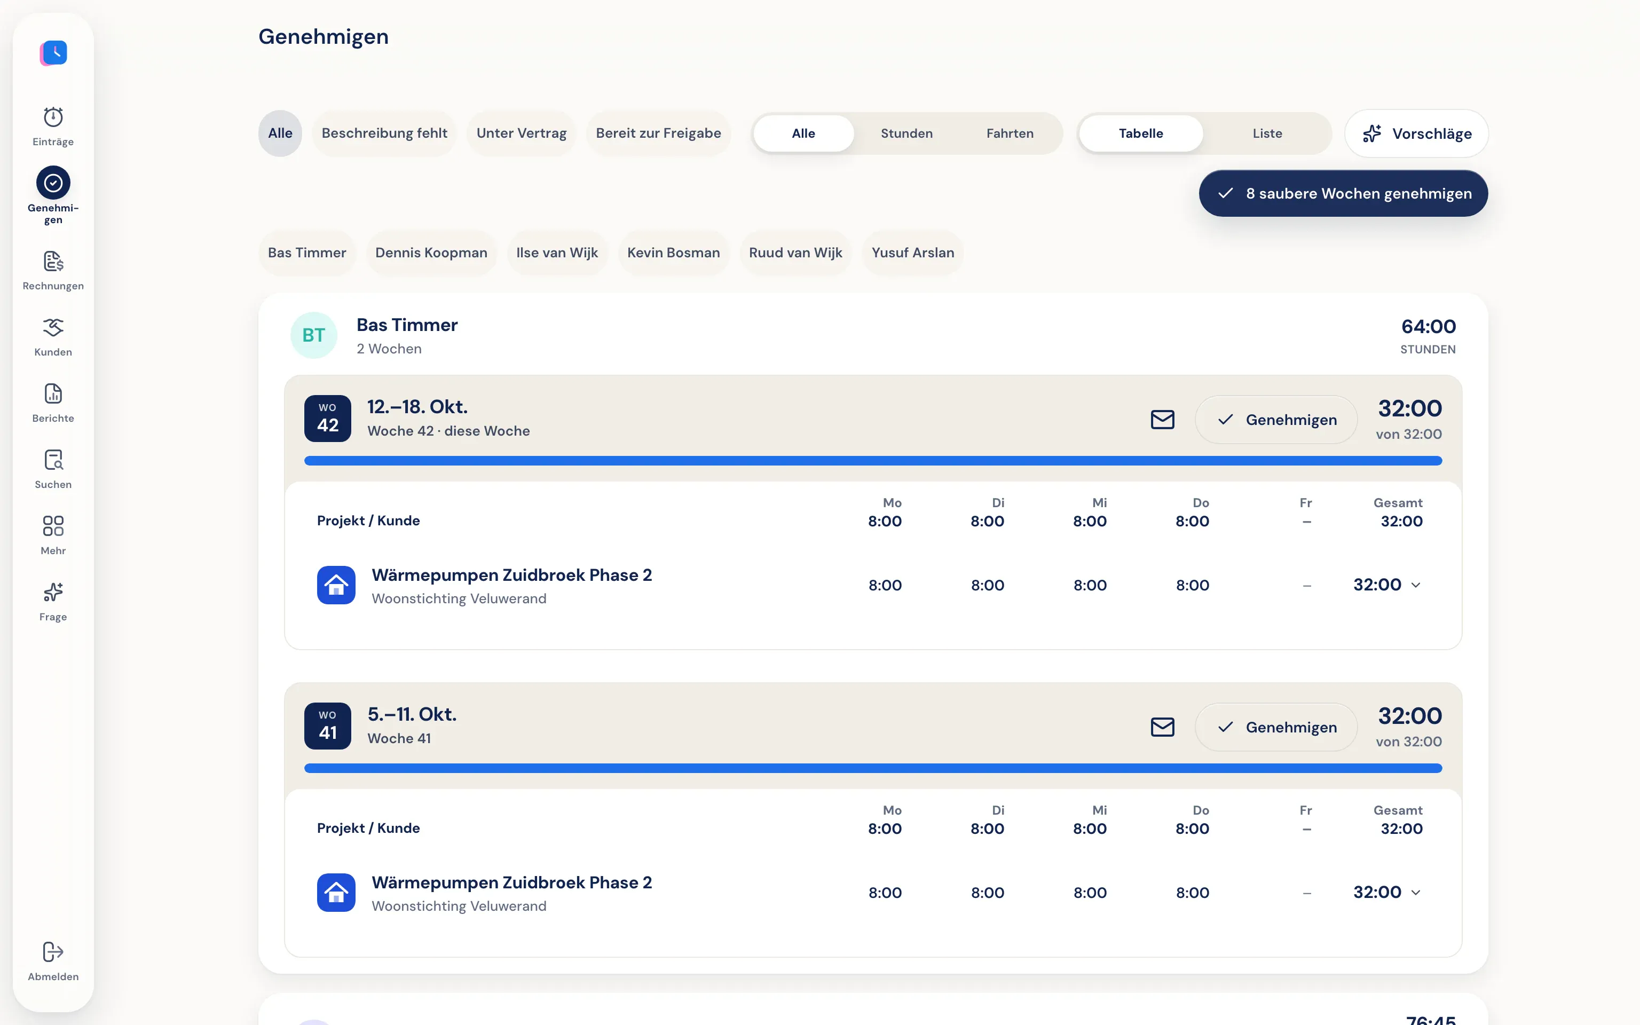1640x1025 pixels.
Task: Open Kunden from the sidebar
Action: point(53,337)
